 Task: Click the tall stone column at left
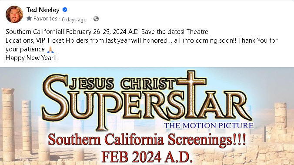[7, 125]
